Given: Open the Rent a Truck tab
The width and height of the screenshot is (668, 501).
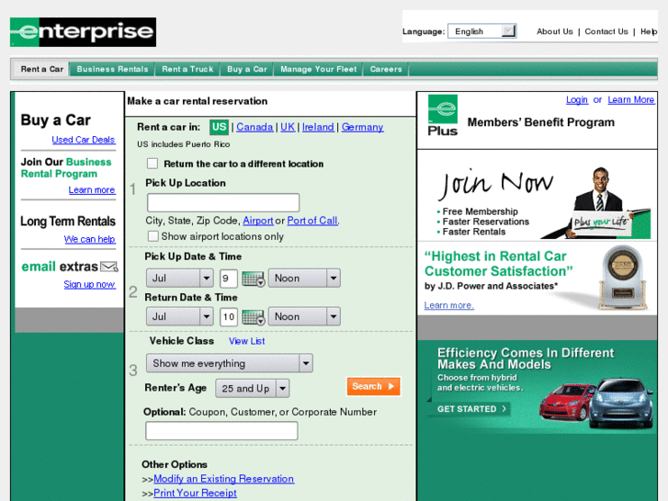Looking at the screenshot, I should tap(187, 69).
